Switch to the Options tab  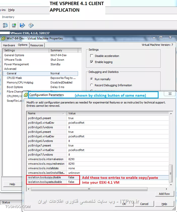click(x=23, y=45)
